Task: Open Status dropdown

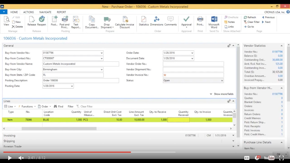Action: coord(222,81)
